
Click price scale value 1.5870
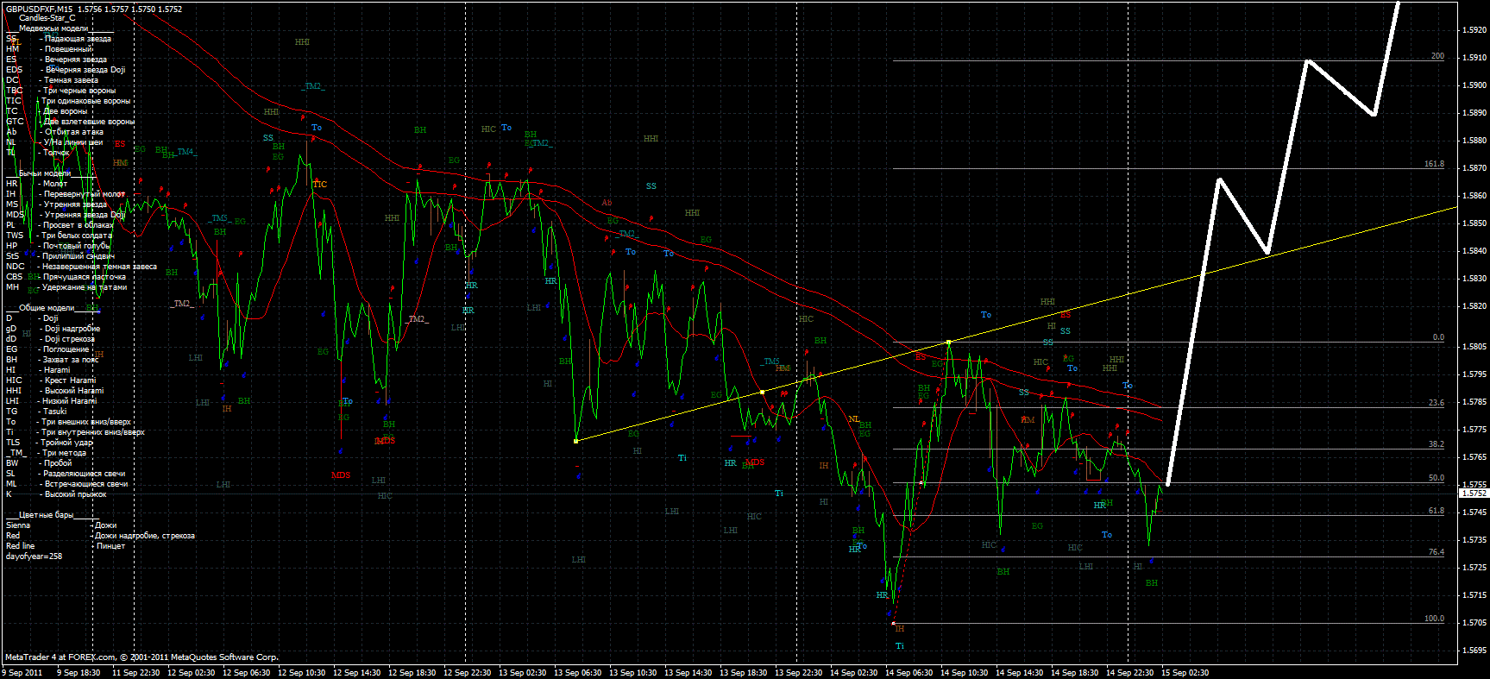(1474, 167)
